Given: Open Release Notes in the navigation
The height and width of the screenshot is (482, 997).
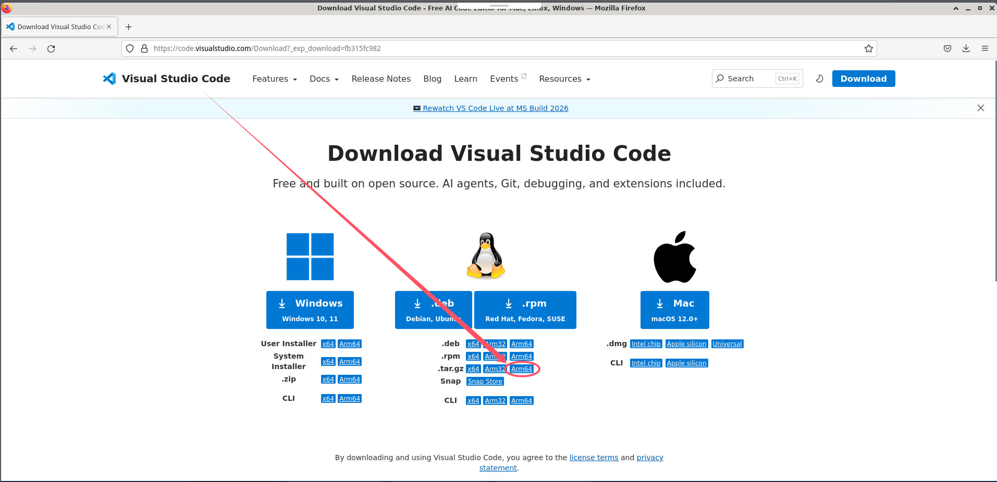Looking at the screenshot, I should pos(381,79).
